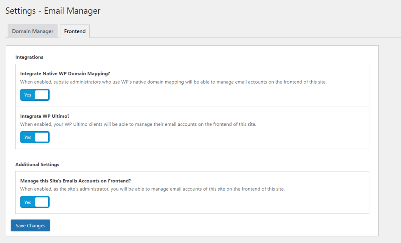Disable the Integrate Native WP Domain Mapping toggle

coord(35,95)
